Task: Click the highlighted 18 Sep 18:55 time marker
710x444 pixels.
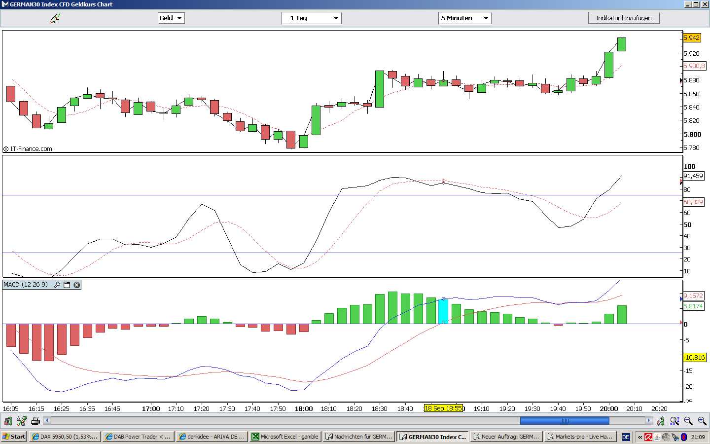Action: coord(443,408)
